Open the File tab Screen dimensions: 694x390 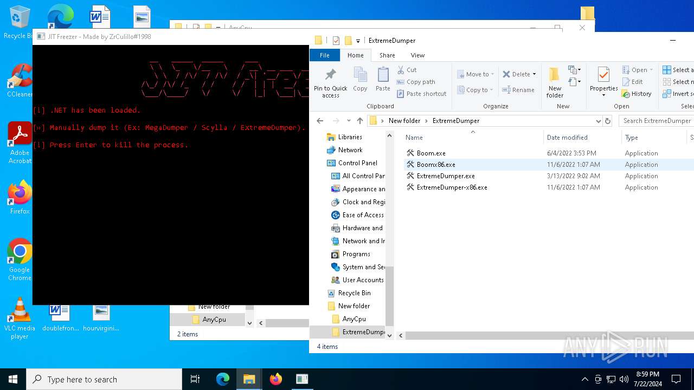pyautogui.click(x=324, y=55)
